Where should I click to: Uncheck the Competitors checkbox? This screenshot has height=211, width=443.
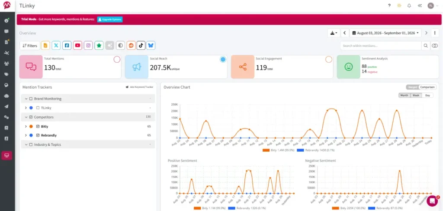[31, 117]
